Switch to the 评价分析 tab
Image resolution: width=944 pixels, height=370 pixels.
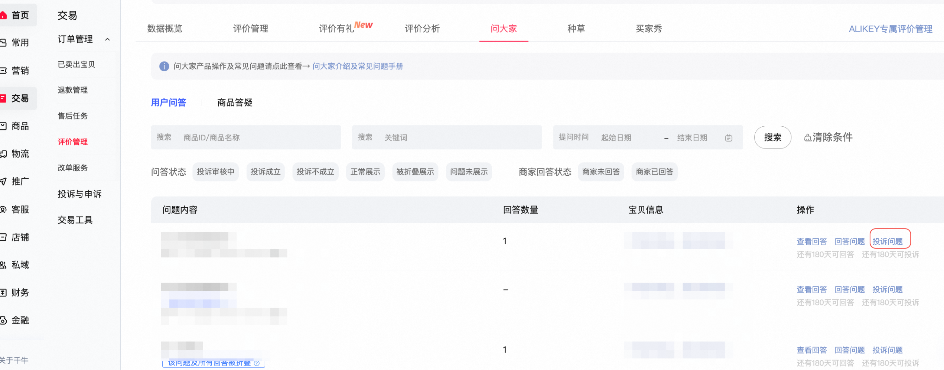coord(422,29)
